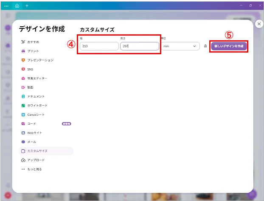Click the カスタムサイズ frame icon

pyautogui.click(x=23, y=151)
